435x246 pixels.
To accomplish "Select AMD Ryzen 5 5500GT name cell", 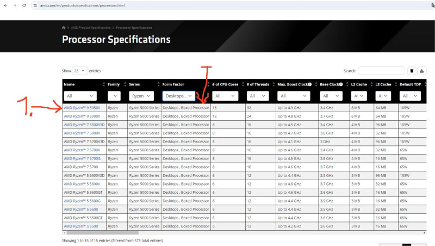I will pos(84,218).
